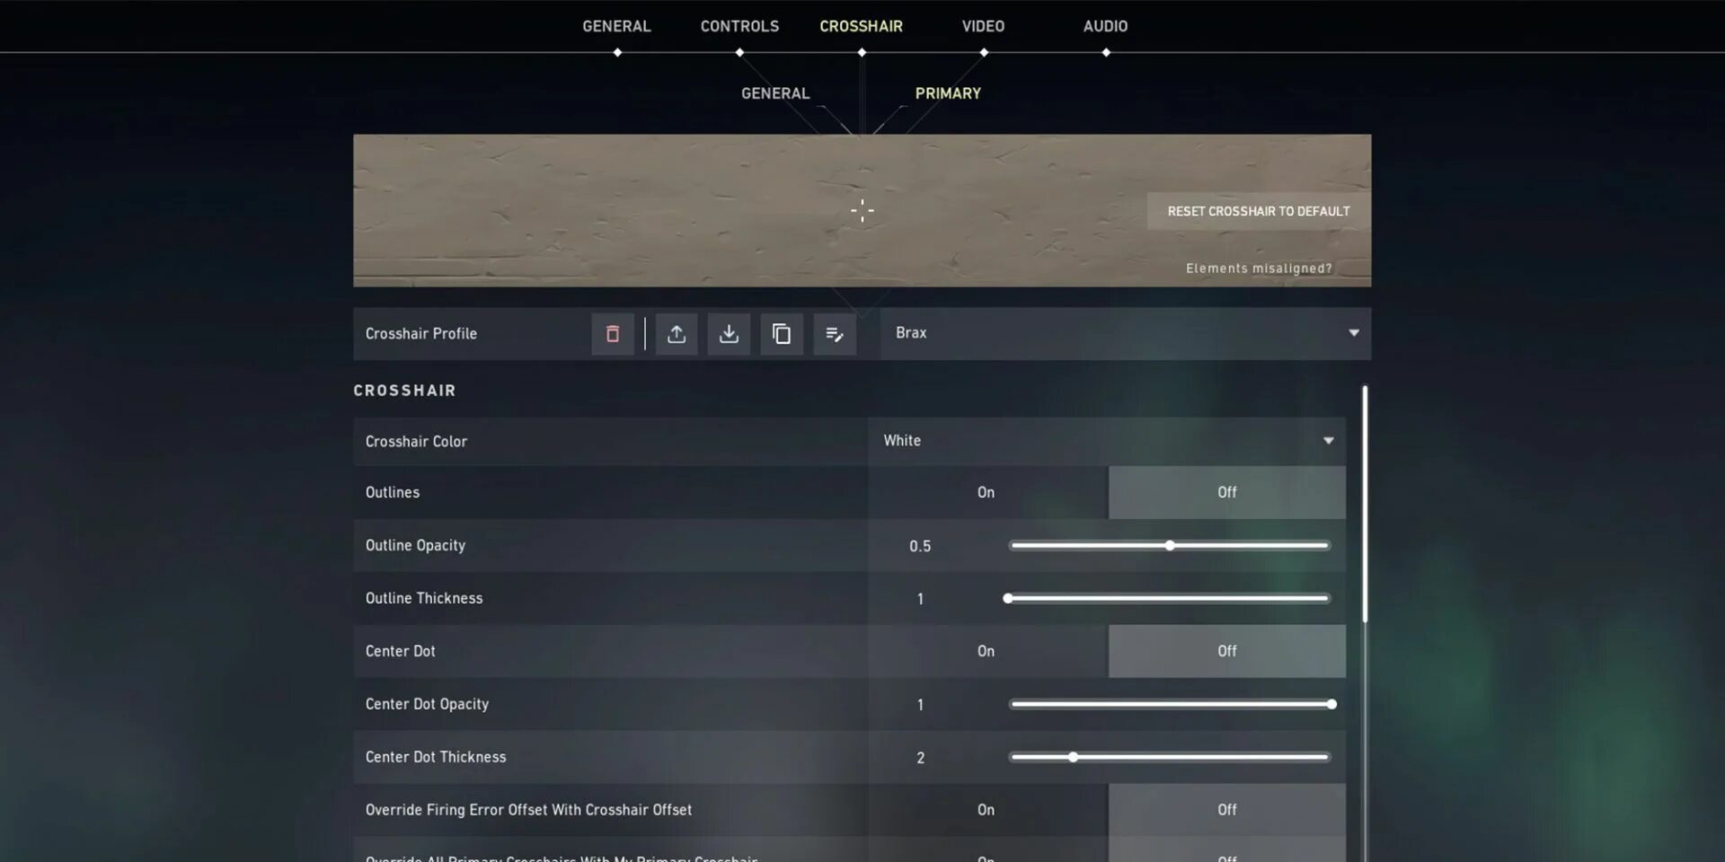
Task: Delete the crosshair profile with trash icon
Action: pos(613,334)
